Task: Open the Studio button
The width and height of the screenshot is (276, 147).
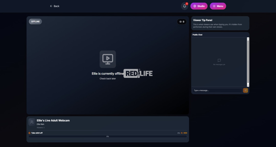Action: [x=199, y=6]
